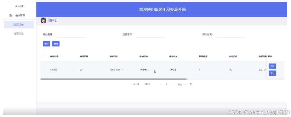Click the 商家用户 column header
Viewport: 291px width, 117px height.
(x=114, y=56)
